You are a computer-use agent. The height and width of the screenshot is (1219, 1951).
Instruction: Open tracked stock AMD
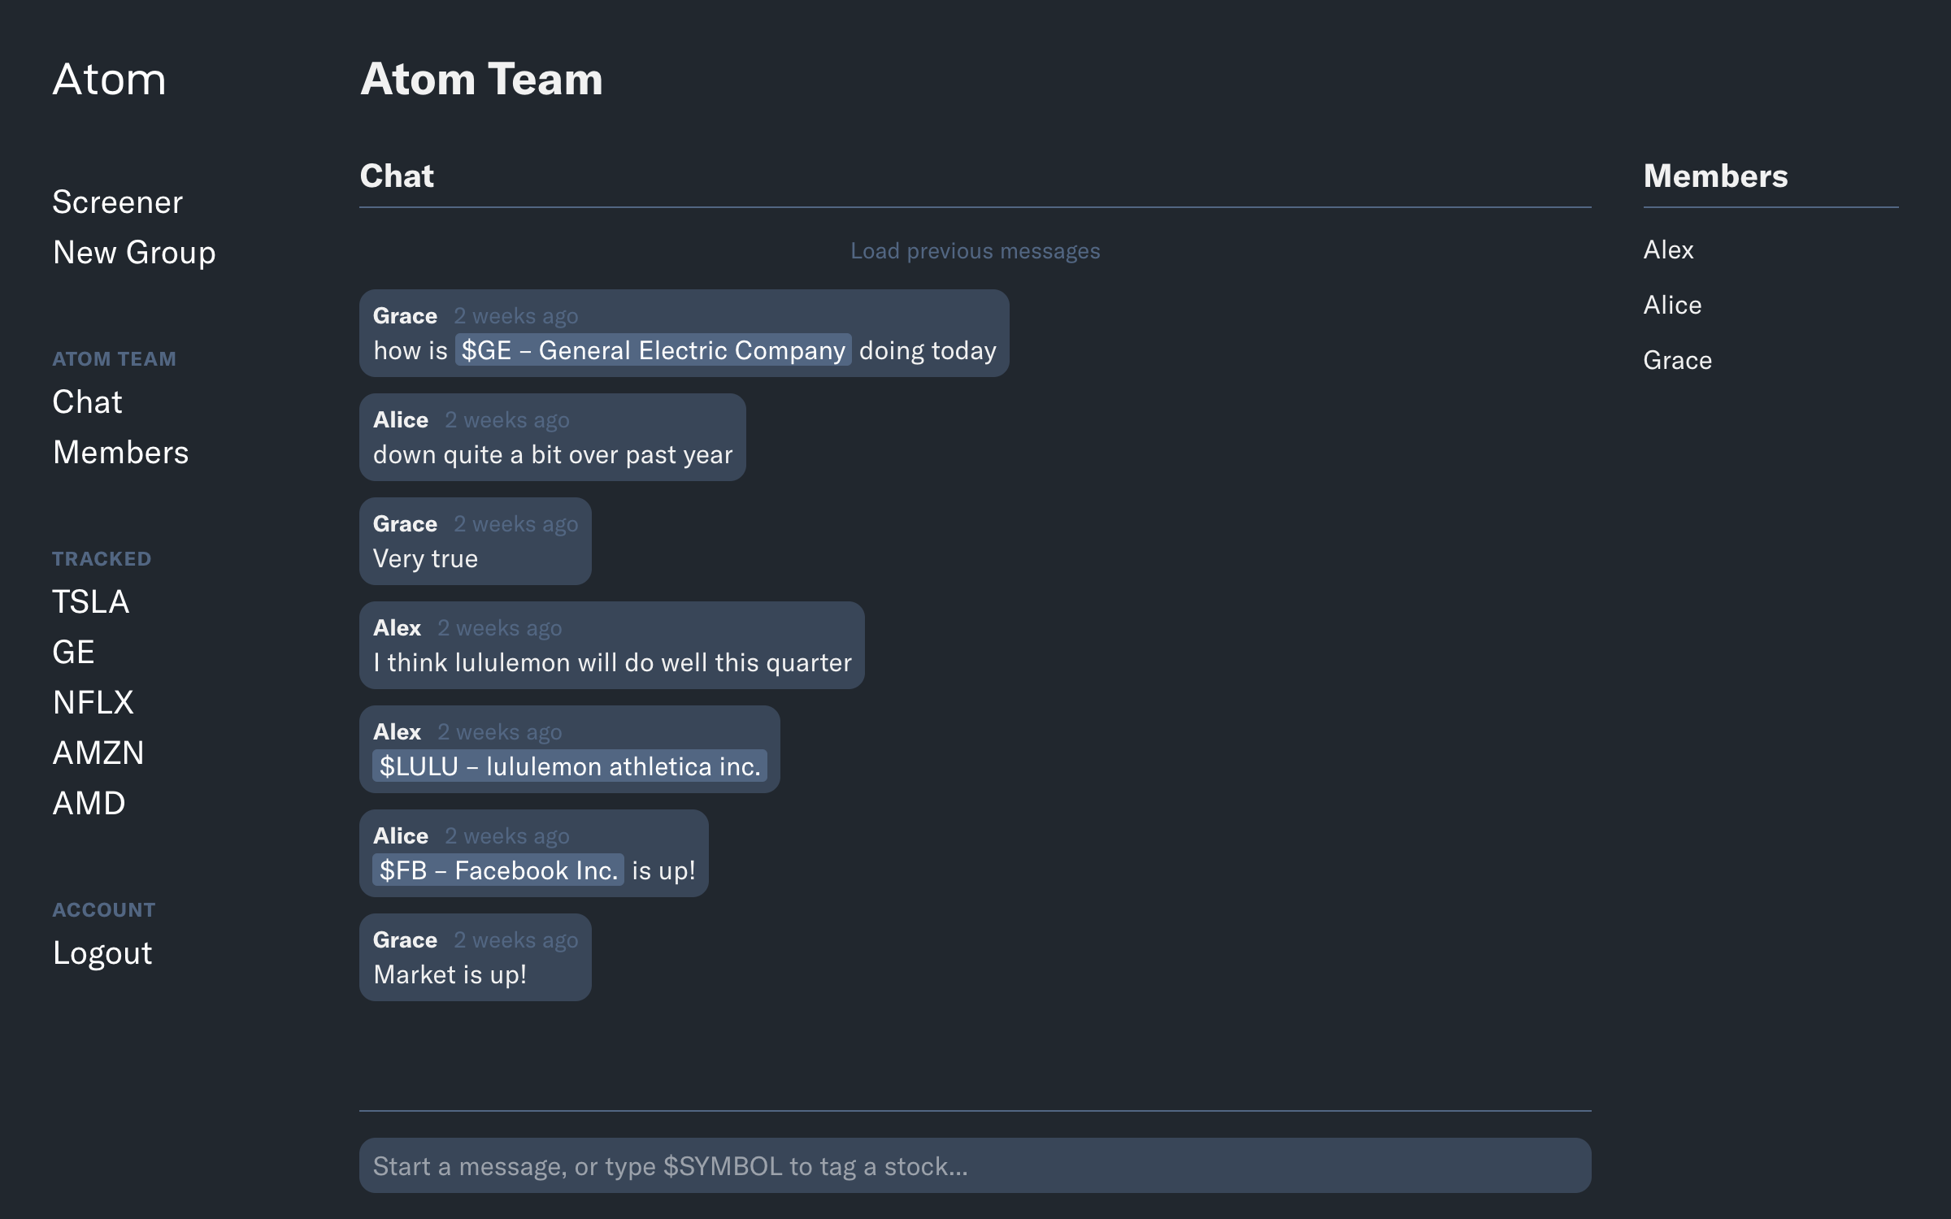pos(89,804)
